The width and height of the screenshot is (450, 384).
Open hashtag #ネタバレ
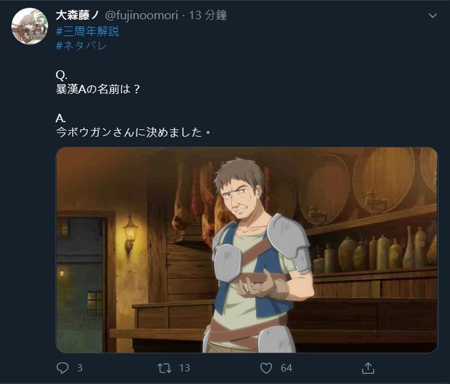81,45
